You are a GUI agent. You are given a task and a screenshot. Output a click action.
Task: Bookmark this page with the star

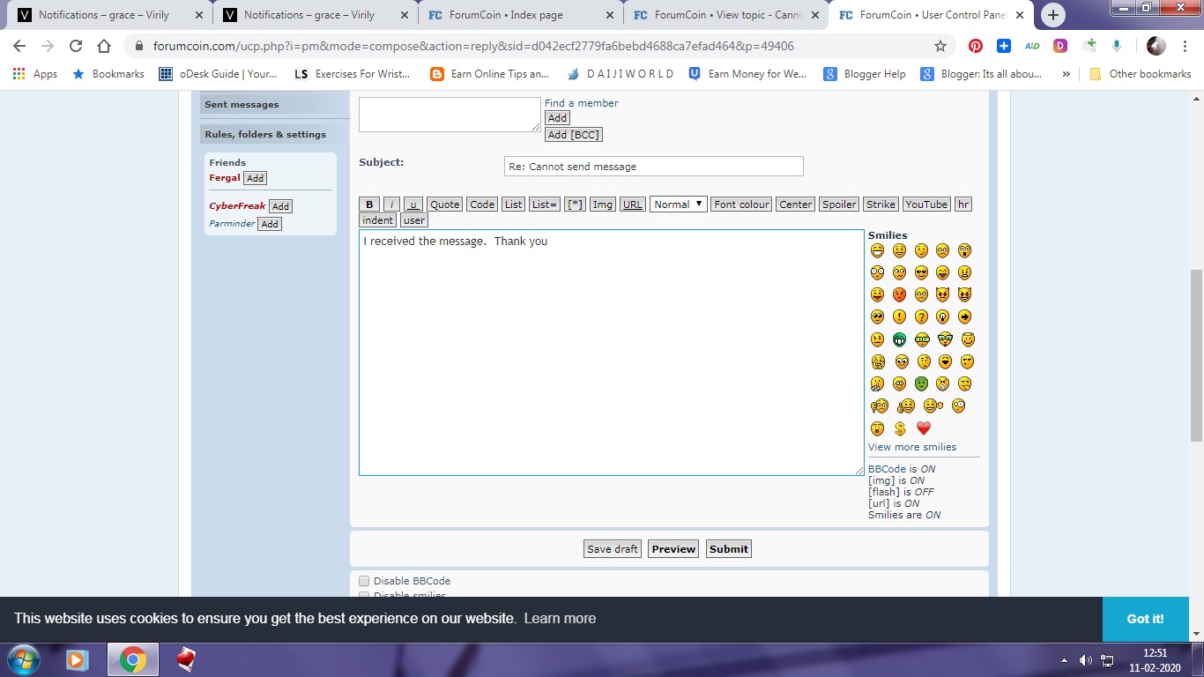pyautogui.click(x=940, y=47)
